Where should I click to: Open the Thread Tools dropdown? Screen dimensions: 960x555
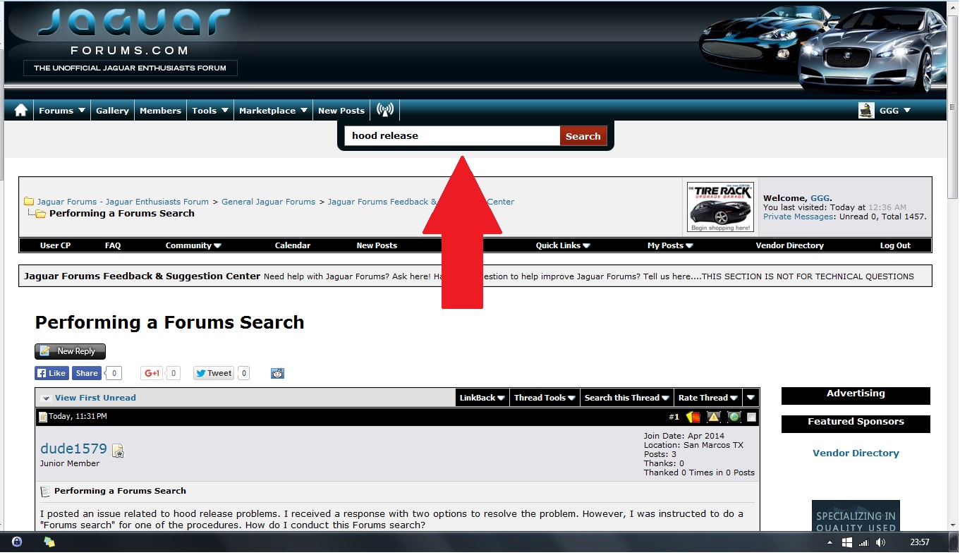(x=544, y=398)
